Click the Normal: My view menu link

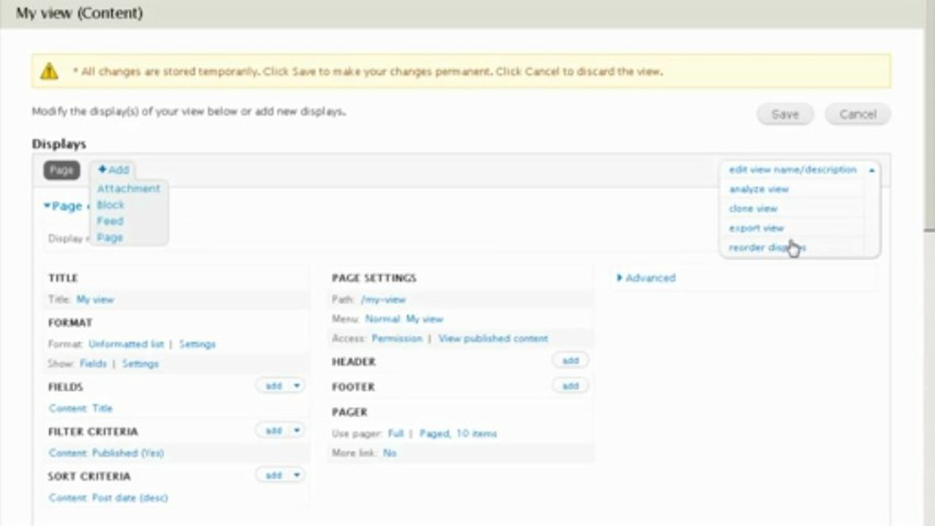click(x=404, y=319)
